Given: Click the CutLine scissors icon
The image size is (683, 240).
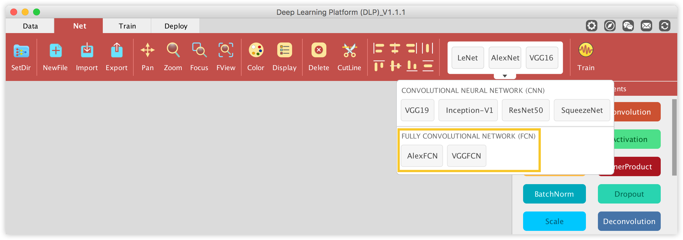Looking at the screenshot, I should [x=349, y=51].
